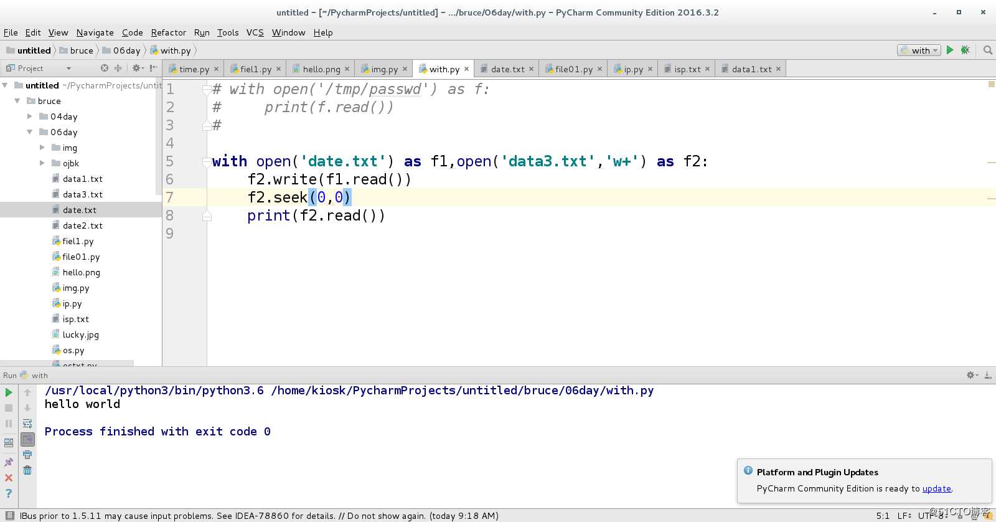The height and width of the screenshot is (522, 996).
Task: Click the Stop button in Run panel
Action: 9,408
